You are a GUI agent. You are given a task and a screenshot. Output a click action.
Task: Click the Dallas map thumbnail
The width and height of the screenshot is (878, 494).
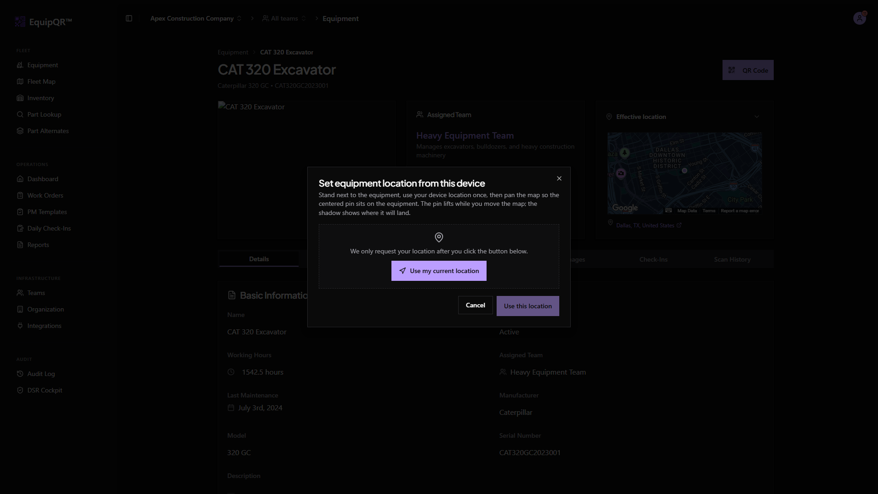pos(684,173)
